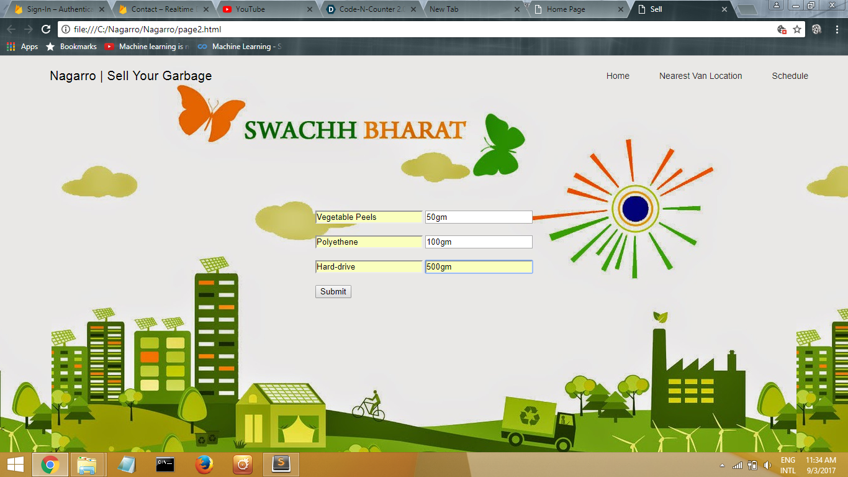Click the volume speaker tray icon
This screenshot has height=477, width=848.
(x=767, y=465)
